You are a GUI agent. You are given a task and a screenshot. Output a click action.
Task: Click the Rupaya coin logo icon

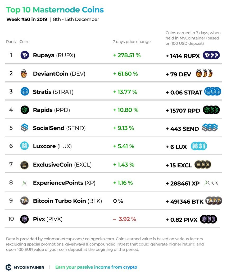pyautogui.click(x=25, y=55)
